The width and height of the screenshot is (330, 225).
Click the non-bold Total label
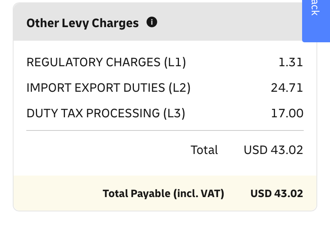[x=204, y=150]
